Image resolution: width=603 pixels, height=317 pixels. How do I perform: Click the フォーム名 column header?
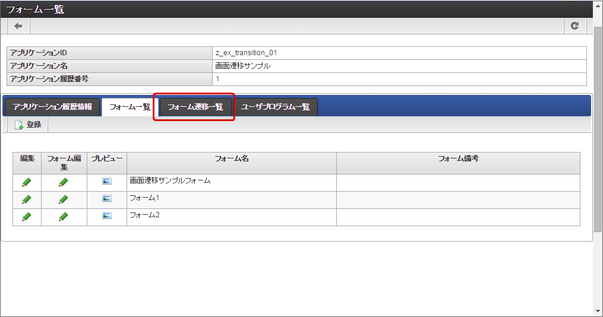(232, 163)
